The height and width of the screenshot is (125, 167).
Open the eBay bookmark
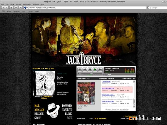click(x=24, y=11)
